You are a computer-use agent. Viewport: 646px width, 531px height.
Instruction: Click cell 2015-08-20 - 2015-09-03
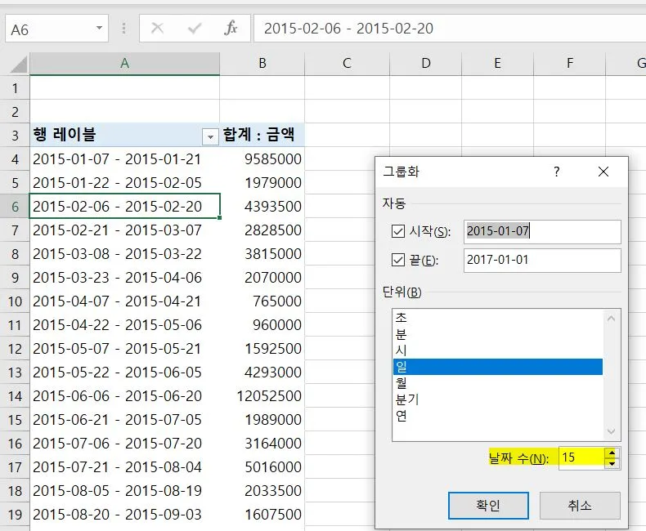125,515
